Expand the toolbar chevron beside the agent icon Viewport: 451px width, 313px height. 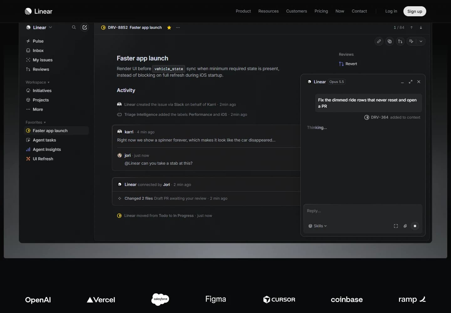(421, 41)
